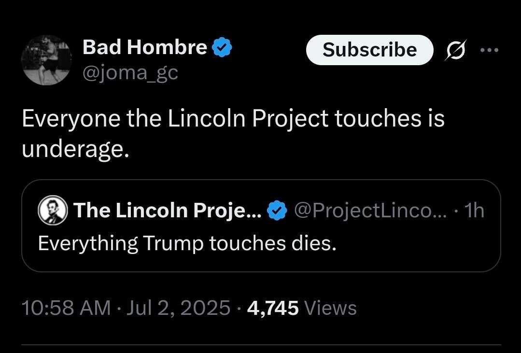The image size is (521, 353).
Task: Click the 10:58 AM post time
Action: [66, 308]
